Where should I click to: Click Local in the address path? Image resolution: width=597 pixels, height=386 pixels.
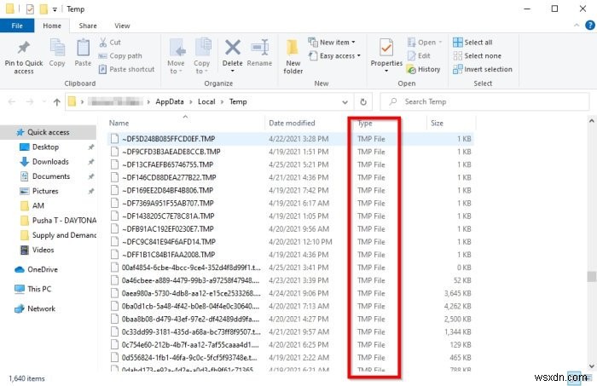206,101
